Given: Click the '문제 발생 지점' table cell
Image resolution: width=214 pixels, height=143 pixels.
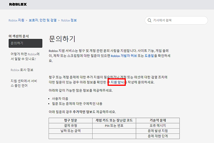Looking at the screenshot, I should (158, 131).
